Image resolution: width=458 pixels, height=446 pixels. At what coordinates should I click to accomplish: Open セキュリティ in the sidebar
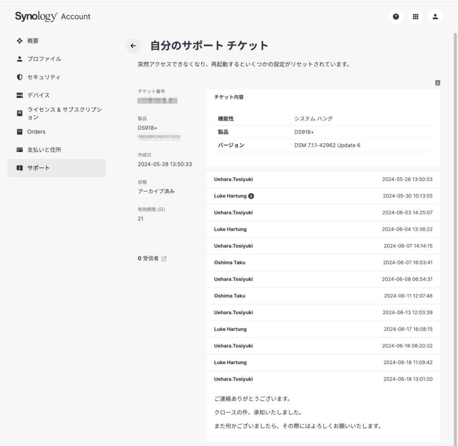pyautogui.click(x=57, y=77)
